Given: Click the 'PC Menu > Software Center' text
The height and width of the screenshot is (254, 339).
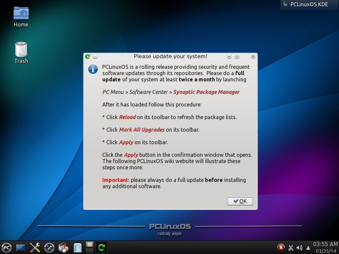Looking at the screenshot, I should [135, 92].
